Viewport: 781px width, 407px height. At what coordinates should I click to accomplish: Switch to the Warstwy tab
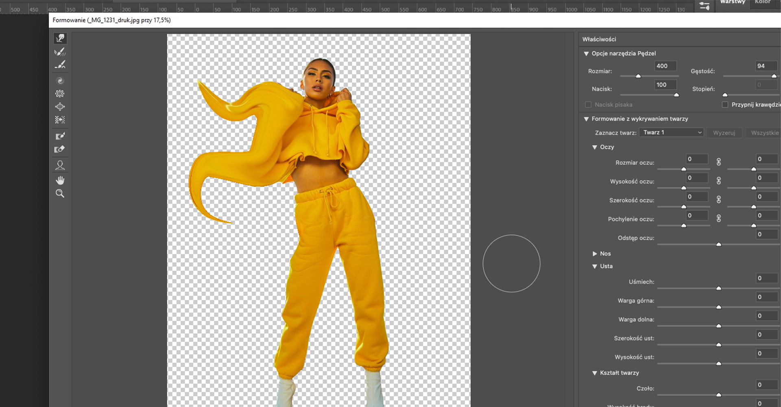click(x=733, y=2)
